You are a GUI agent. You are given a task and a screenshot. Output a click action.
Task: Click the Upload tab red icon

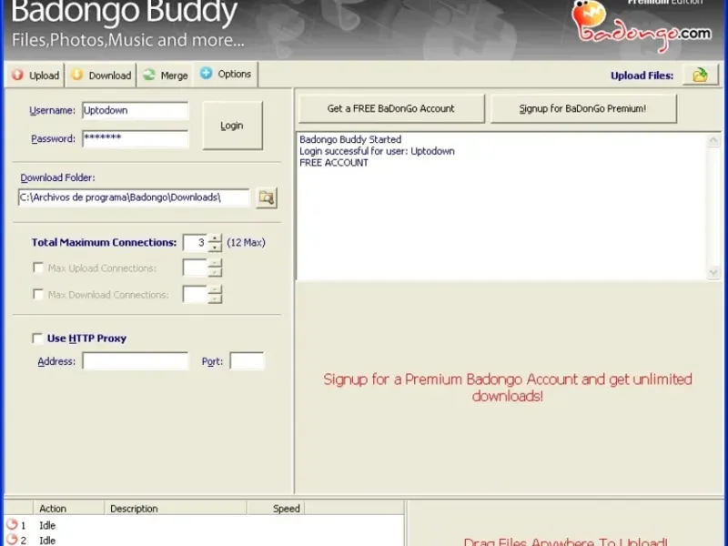[17, 75]
